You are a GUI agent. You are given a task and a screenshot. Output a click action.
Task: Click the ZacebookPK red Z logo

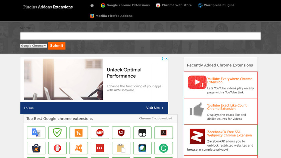[x=197, y=136]
